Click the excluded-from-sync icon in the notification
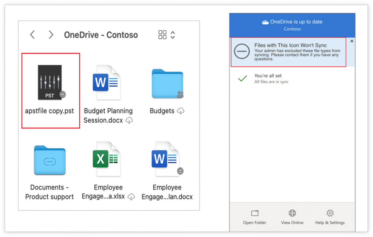Image resolution: width=373 pixels, height=237 pixels. 241,51
